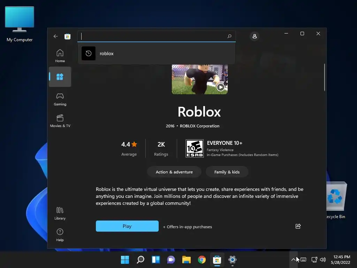Viewport: 357px width, 268px height.
Task: Open the user account profile icon
Action: 255,36
